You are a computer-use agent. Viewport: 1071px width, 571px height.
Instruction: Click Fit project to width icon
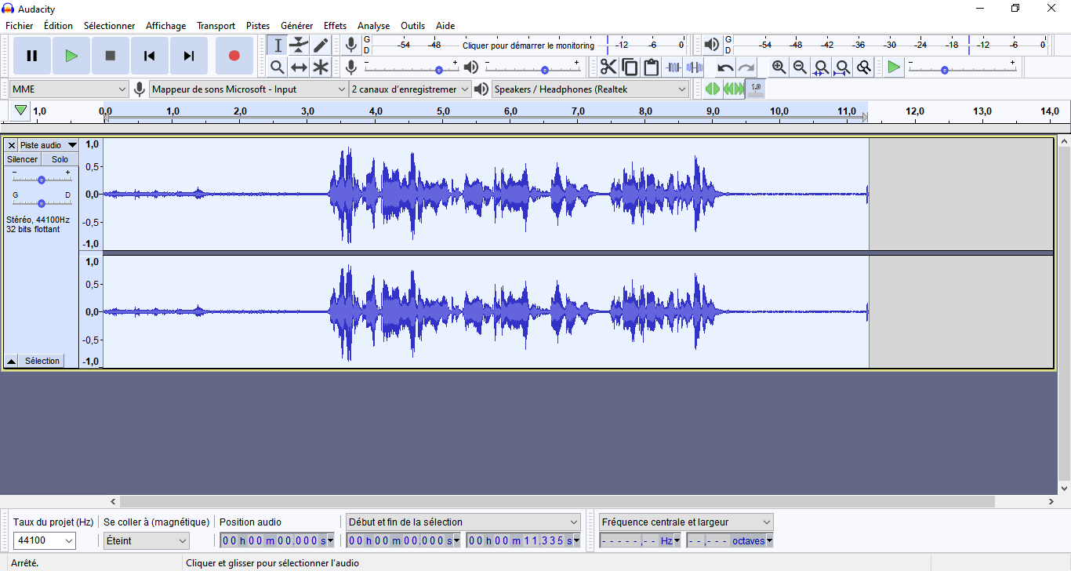point(842,67)
